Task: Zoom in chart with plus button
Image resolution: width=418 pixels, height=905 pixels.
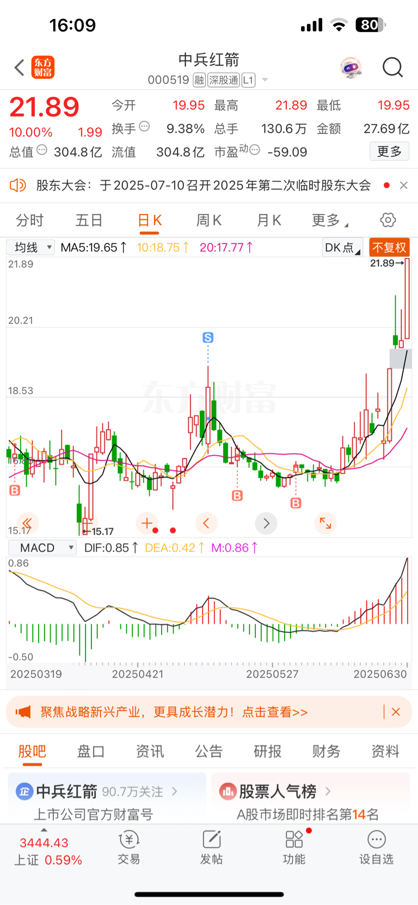Action: coord(146,524)
